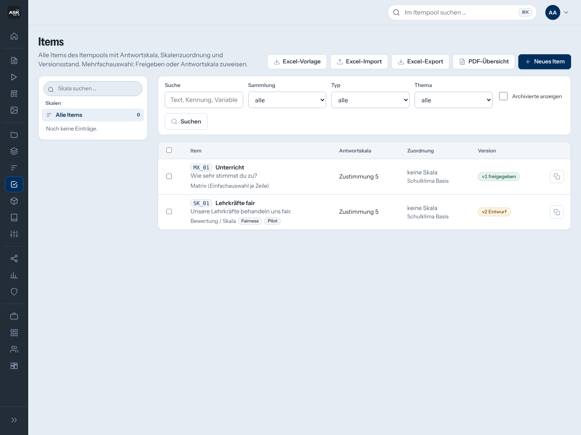Open the folder icon in the sidebar
Viewport: 581px width, 435px height.
pos(14,135)
